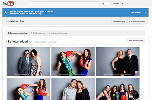Dismiss the monetize banner with X
The image size is (152, 100).
[145, 12]
